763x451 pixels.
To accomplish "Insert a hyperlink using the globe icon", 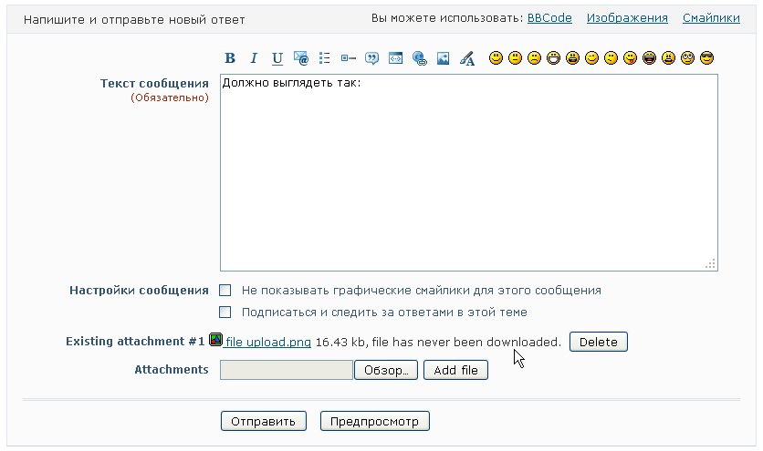I will click(x=420, y=58).
